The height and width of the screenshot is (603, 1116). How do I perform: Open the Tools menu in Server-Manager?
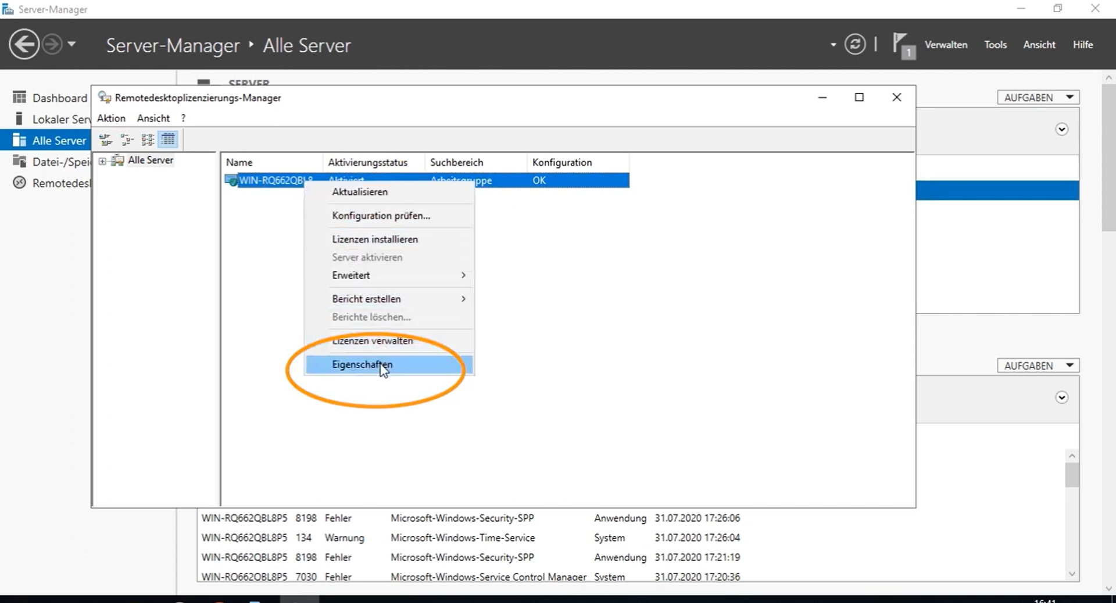pyautogui.click(x=995, y=45)
